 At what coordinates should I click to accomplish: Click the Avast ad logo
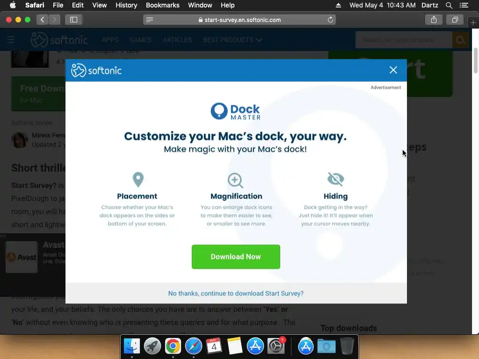pos(22,257)
